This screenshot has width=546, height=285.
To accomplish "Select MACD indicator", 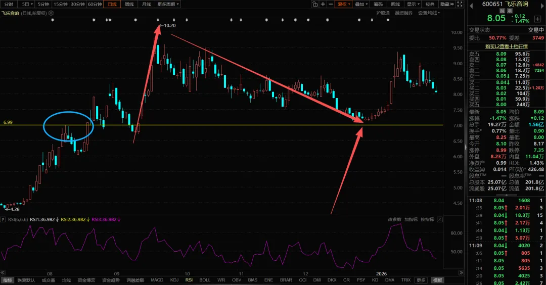I will coord(157,280).
